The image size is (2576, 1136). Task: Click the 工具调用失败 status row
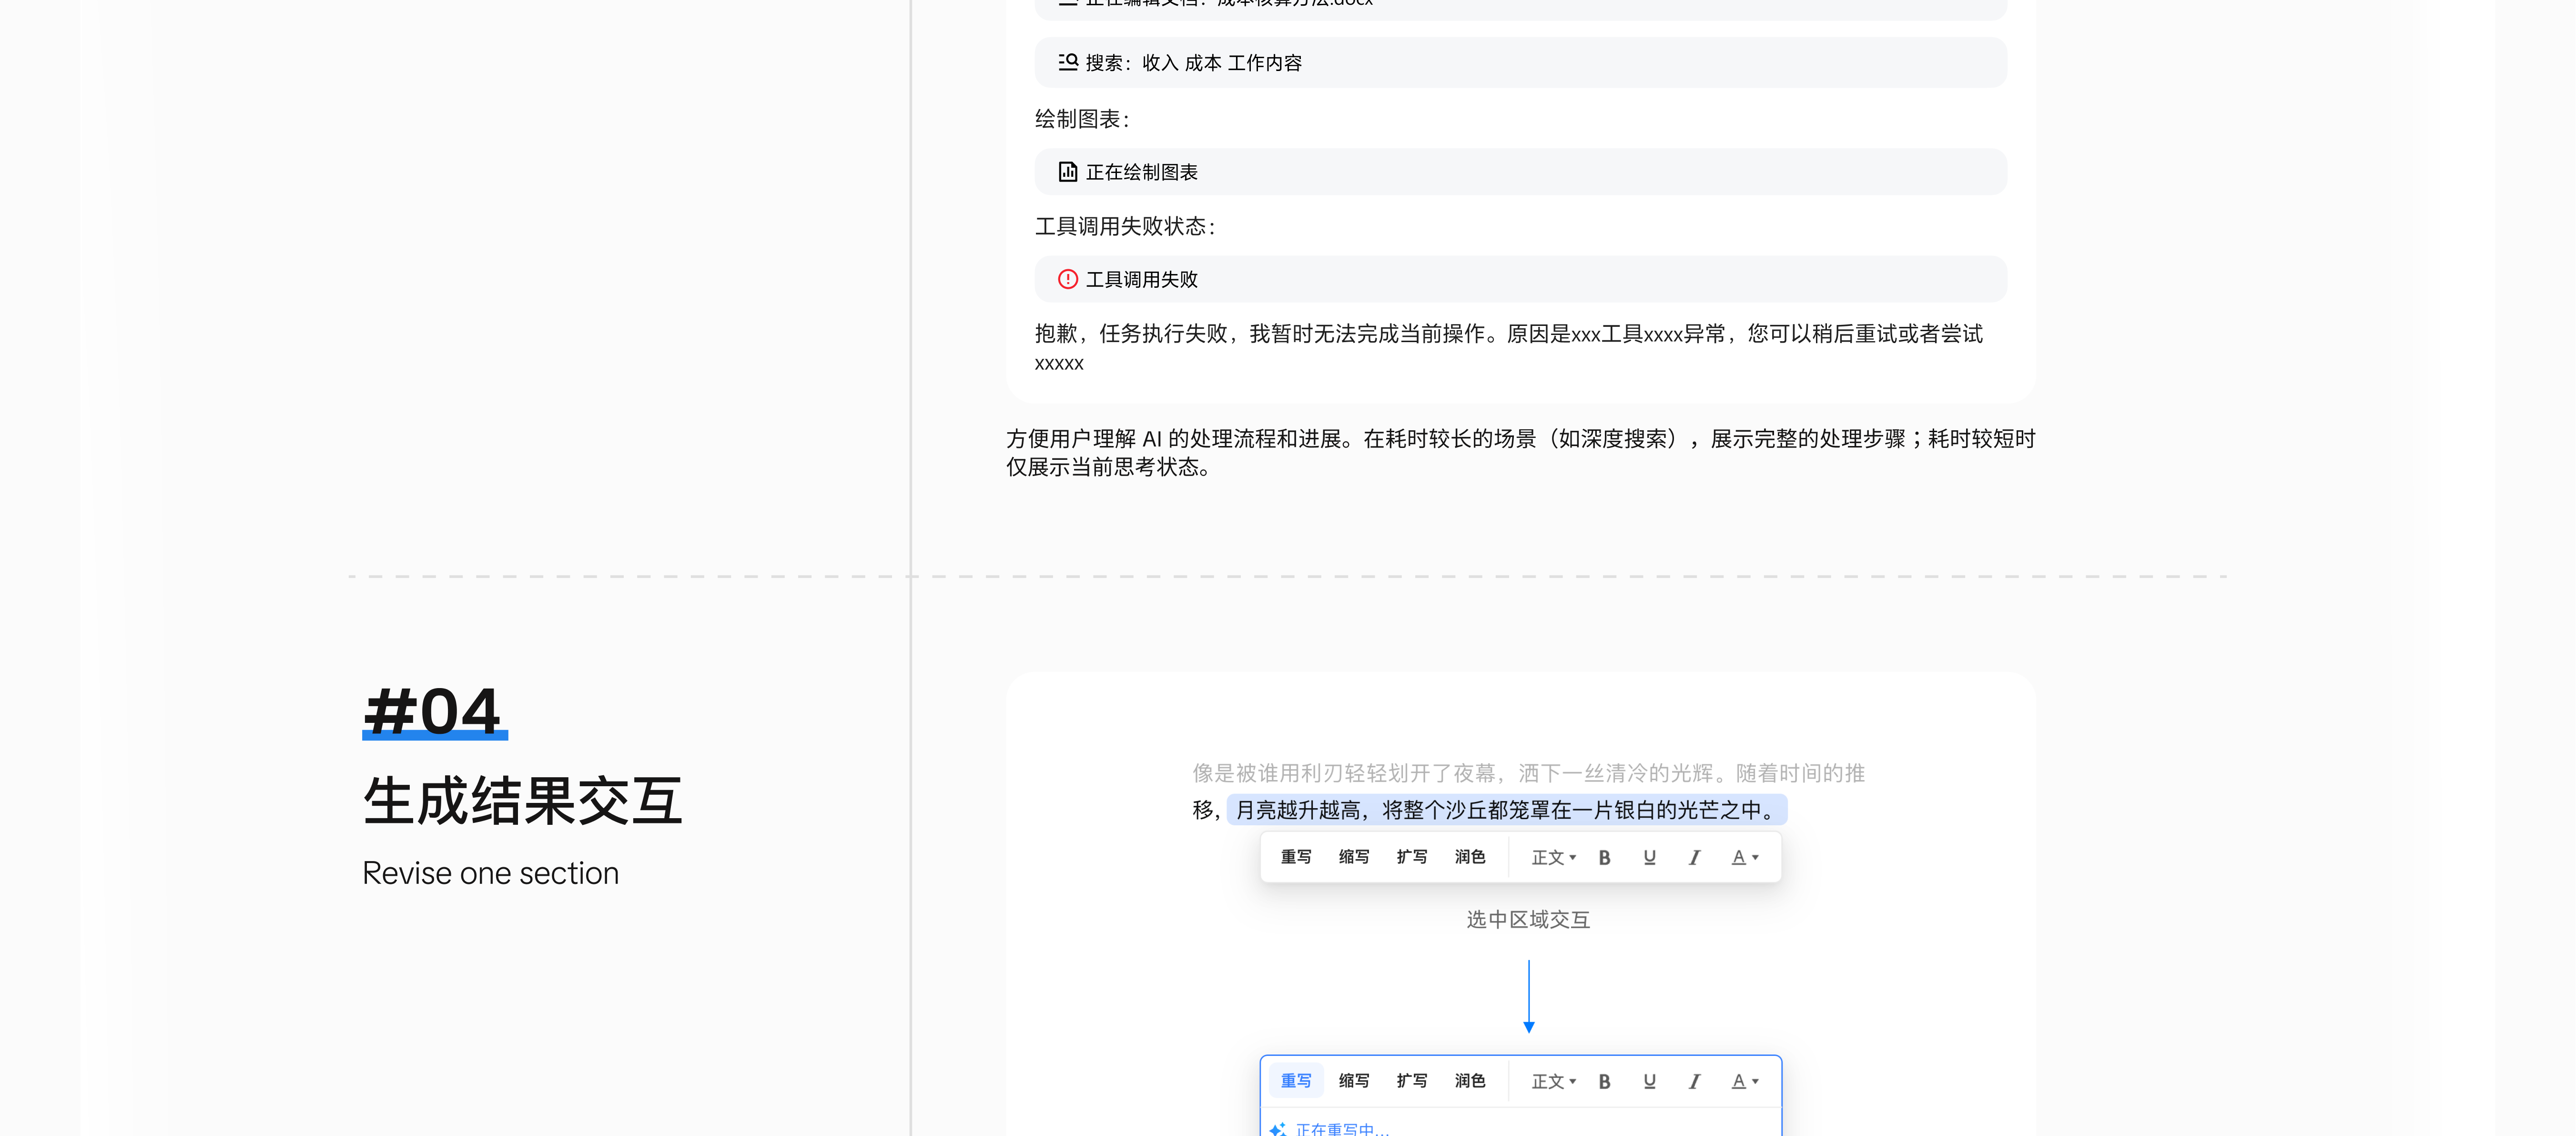pyautogui.click(x=1520, y=279)
